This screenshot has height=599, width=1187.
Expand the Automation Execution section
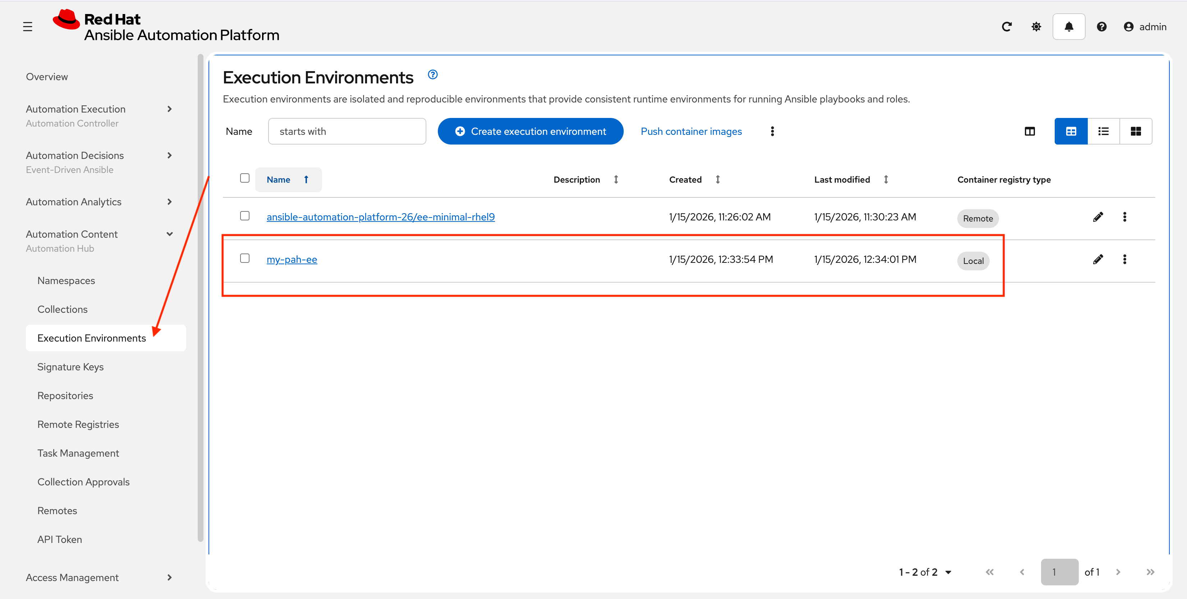170,109
